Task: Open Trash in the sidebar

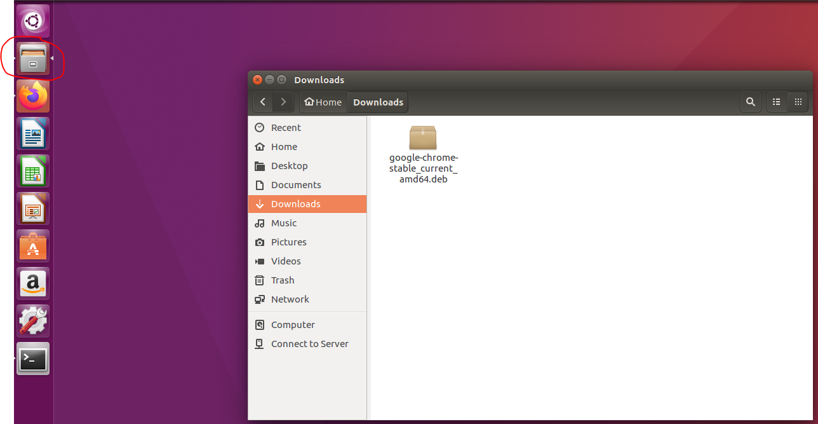Action: coord(307,280)
